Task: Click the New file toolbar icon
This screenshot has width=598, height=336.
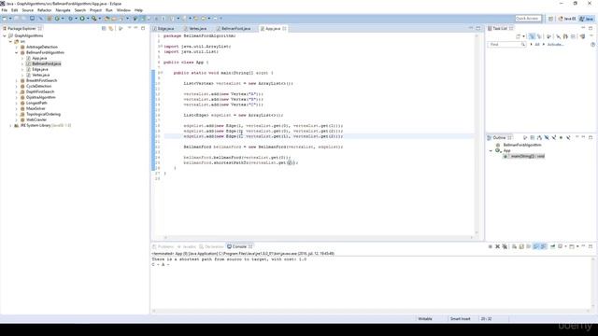Action: tap(5, 19)
